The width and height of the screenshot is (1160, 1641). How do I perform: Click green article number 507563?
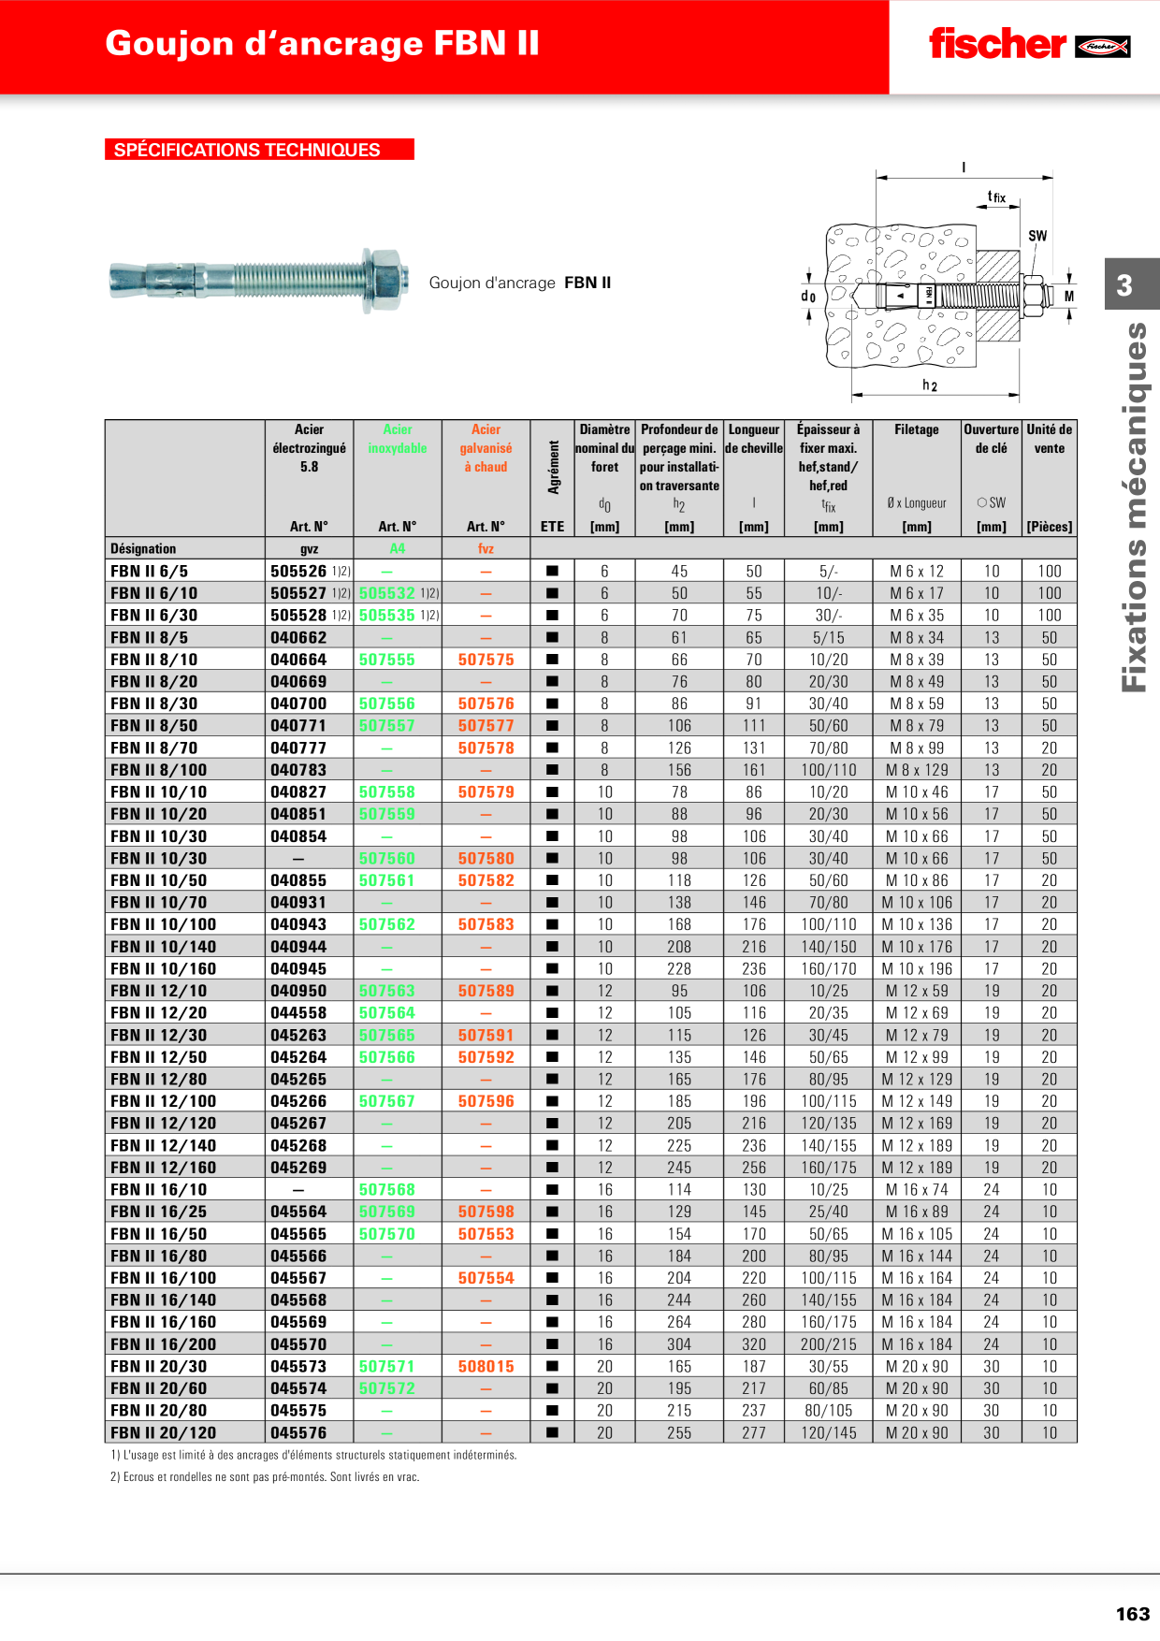click(387, 991)
